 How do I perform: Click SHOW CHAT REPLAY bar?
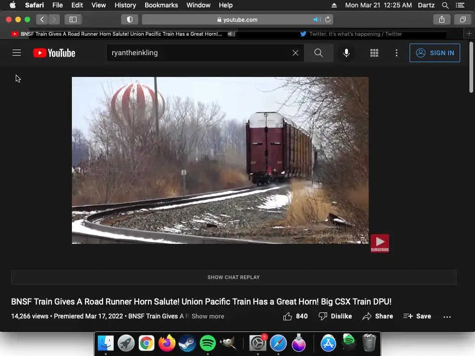tap(234, 277)
